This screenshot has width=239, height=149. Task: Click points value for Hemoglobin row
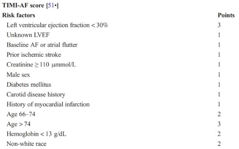click(x=219, y=134)
